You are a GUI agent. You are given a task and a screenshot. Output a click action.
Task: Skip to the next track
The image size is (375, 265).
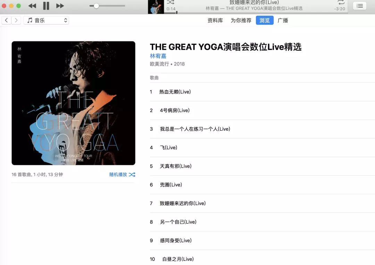pos(60,6)
